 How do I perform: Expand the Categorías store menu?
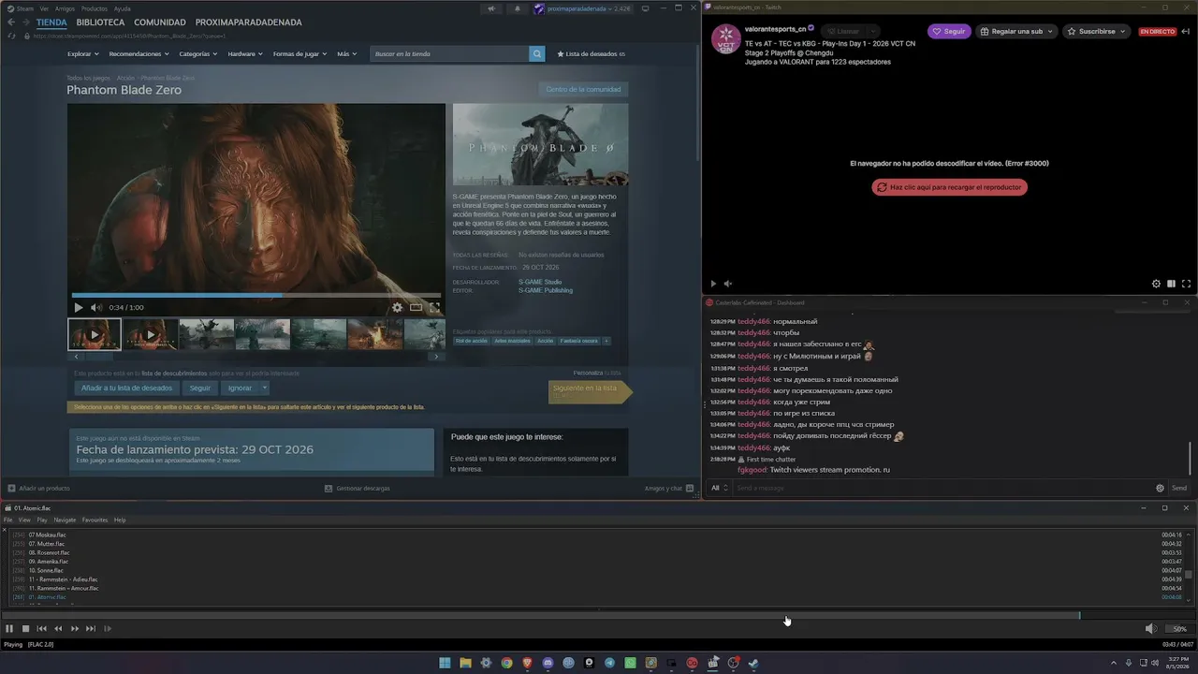click(x=198, y=54)
